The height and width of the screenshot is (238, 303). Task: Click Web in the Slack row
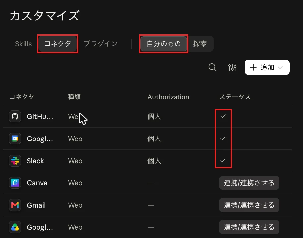point(75,161)
